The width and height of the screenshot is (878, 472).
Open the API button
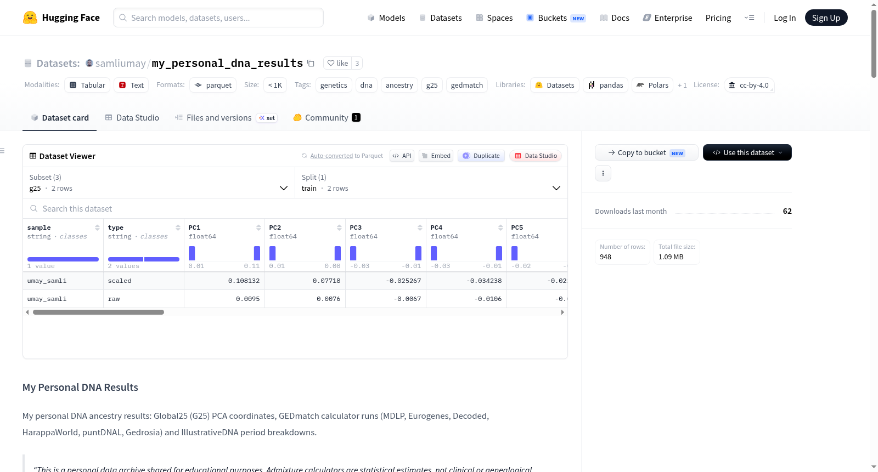402,156
